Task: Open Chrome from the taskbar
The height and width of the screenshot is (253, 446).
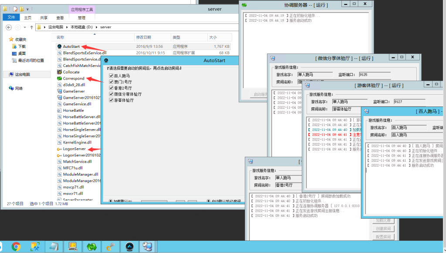Action: pyautogui.click(x=16, y=246)
